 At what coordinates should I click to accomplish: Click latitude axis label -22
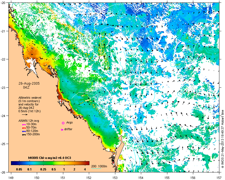tap(3, 59)
